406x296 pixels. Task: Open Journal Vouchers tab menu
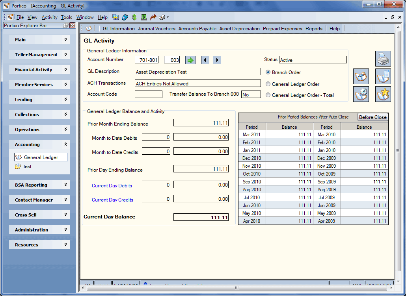click(156, 29)
